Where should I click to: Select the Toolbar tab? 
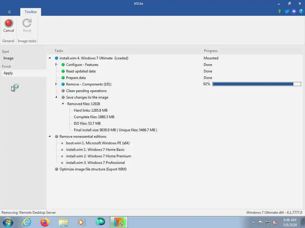31,12
